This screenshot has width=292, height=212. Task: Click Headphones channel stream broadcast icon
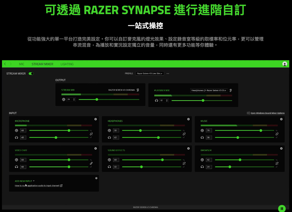point(109,131)
